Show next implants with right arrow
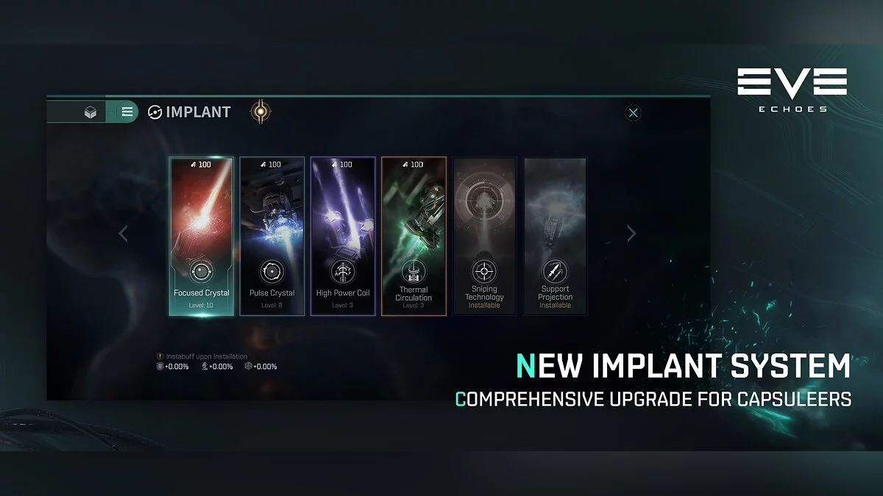The height and width of the screenshot is (496, 883). click(631, 234)
